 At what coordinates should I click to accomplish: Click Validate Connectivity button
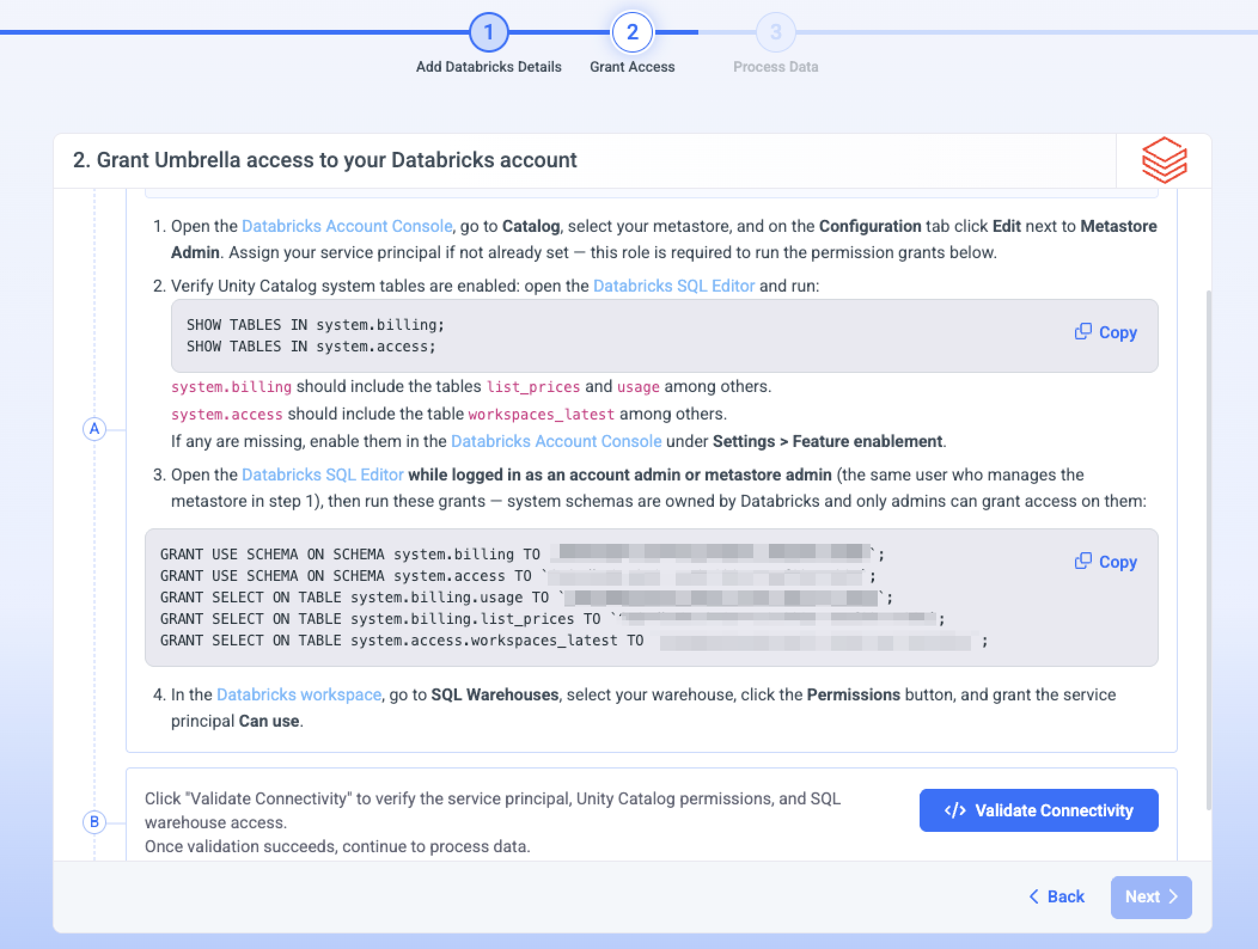[x=1039, y=810]
